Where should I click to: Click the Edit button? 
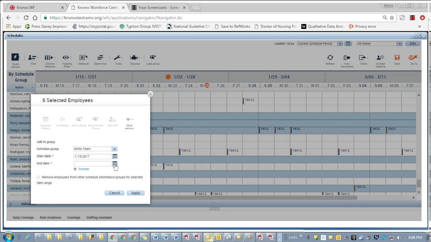[413, 44]
